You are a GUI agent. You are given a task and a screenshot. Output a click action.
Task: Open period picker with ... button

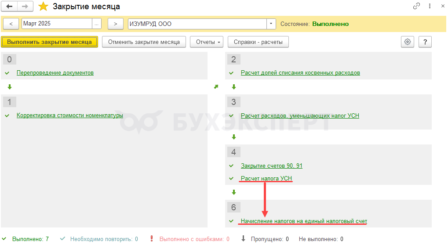click(97, 24)
